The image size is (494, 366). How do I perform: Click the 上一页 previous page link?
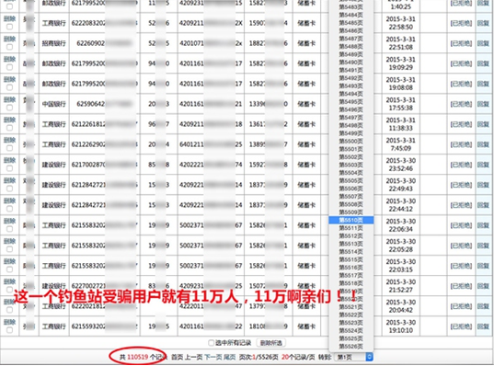194,357
